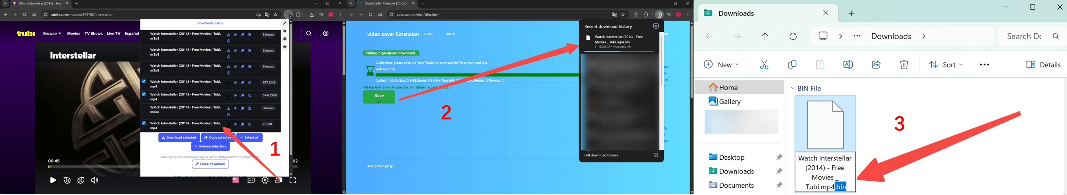Click the Tubi logo
This screenshot has width=1067, height=195.
26,34
